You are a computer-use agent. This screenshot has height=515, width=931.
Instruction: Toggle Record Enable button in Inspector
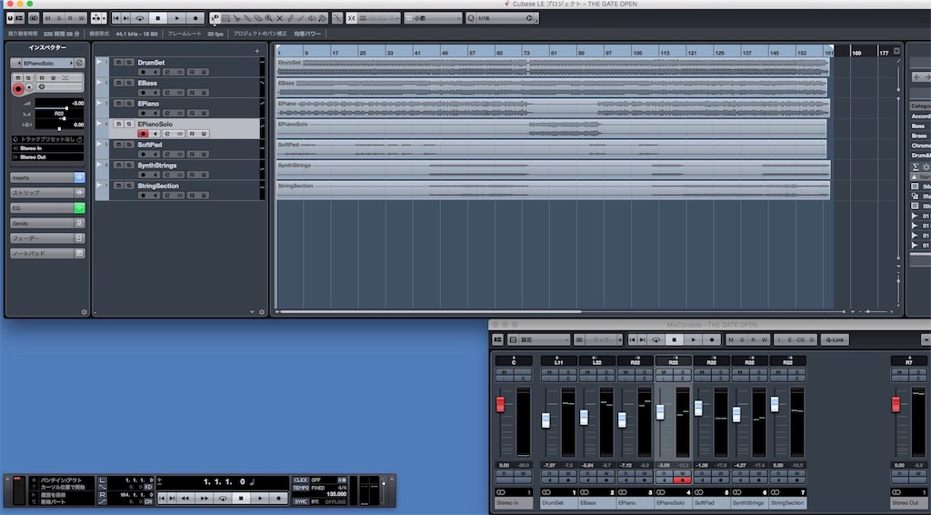[x=18, y=89]
